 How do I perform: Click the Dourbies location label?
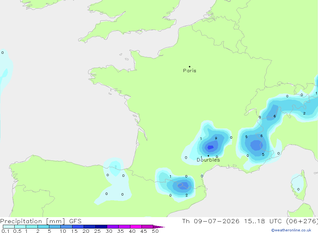pyautogui.click(x=208, y=160)
